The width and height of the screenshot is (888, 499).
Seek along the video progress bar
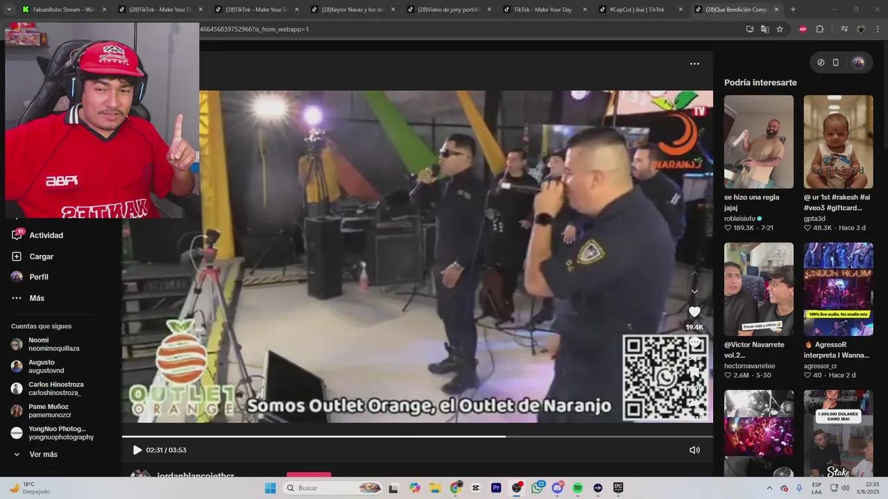point(418,437)
